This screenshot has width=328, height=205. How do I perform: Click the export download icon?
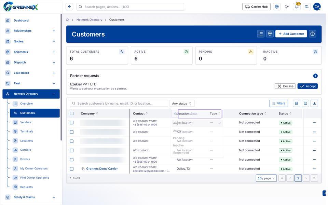[x=314, y=103]
